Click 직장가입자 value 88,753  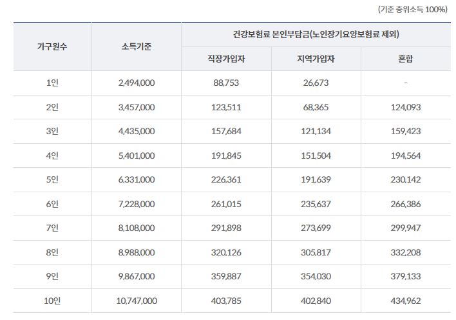[226, 83]
